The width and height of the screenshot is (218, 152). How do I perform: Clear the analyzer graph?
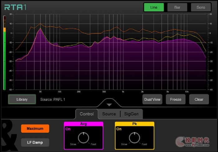(199, 100)
